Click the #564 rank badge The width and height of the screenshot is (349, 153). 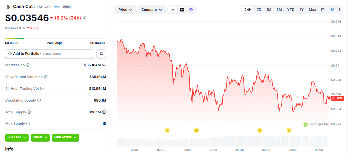coord(67,7)
